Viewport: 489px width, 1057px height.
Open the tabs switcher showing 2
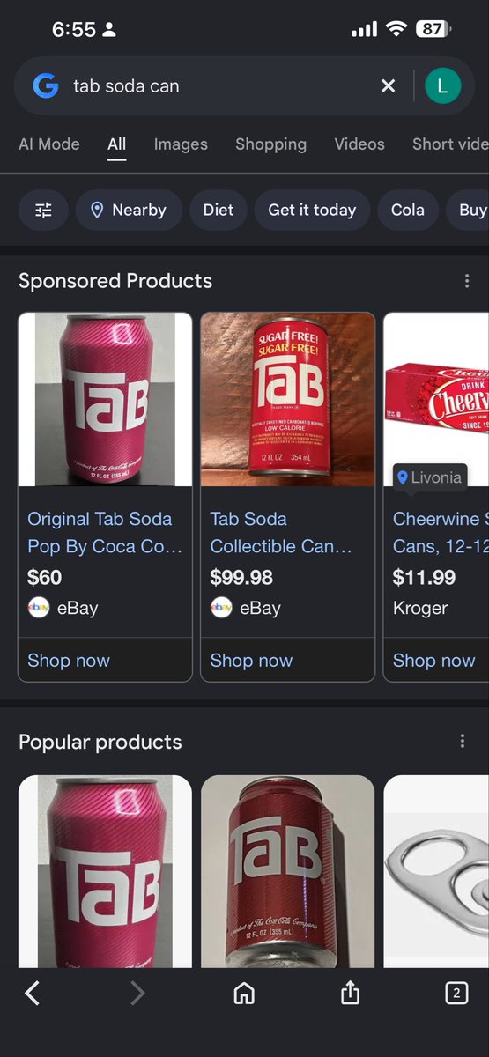pos(456,994)
